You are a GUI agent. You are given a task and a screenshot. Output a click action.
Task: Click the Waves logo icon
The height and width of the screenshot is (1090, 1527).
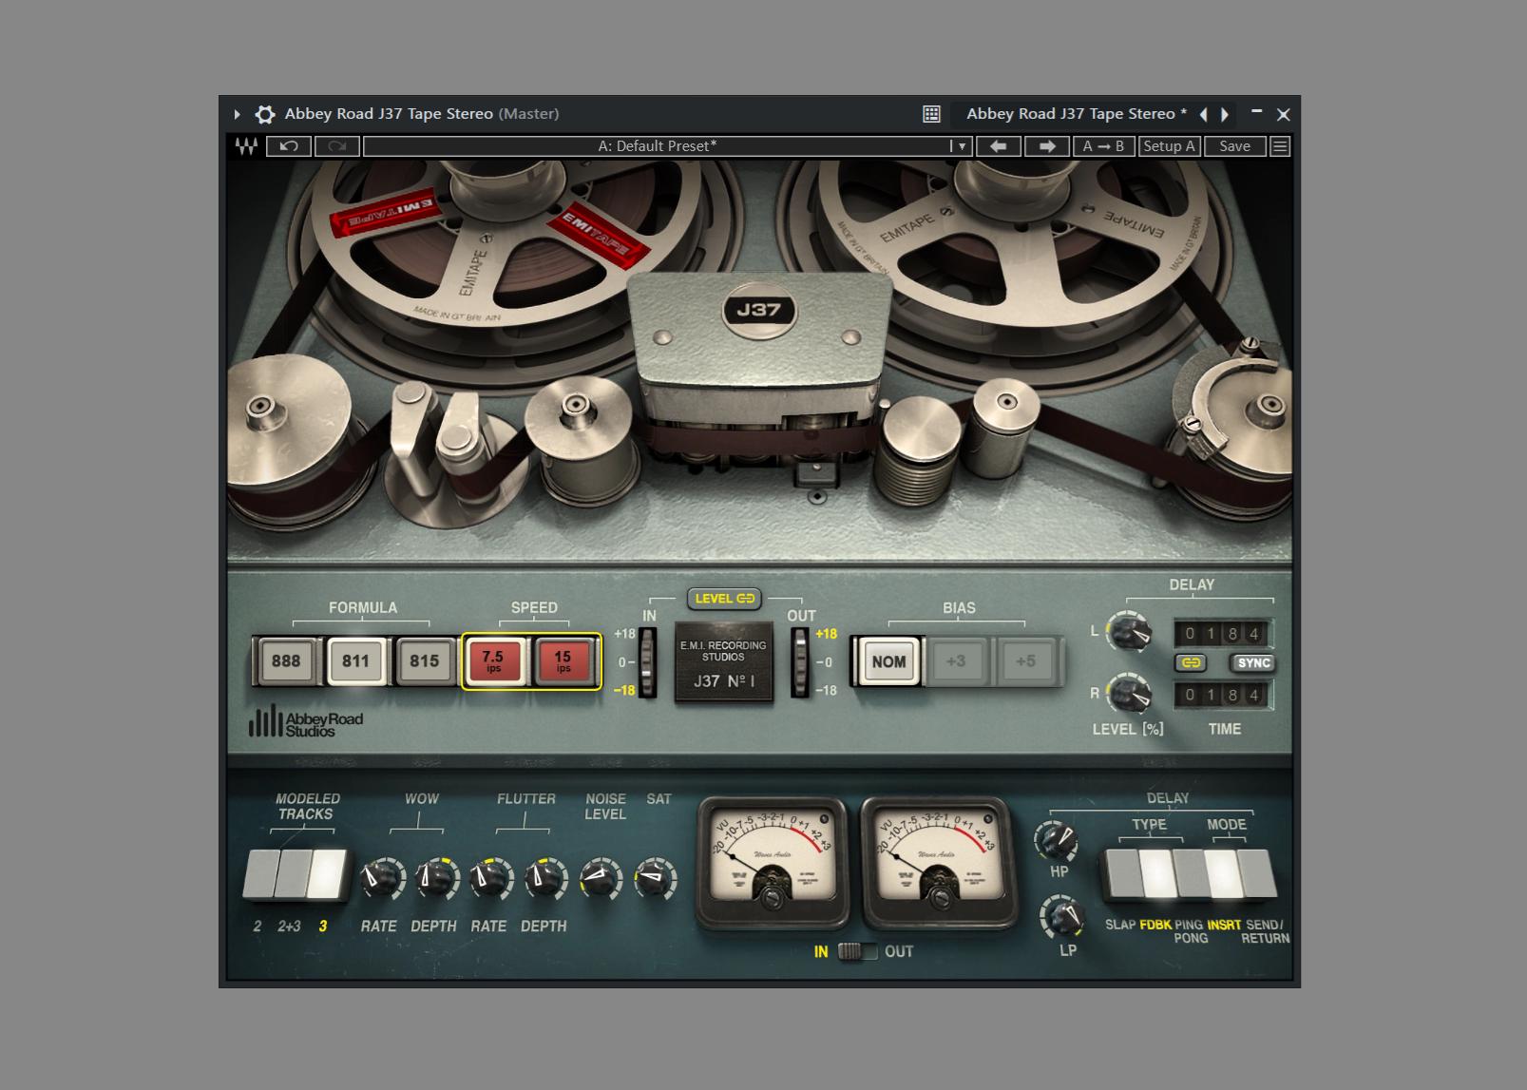(x=246, y=146)
